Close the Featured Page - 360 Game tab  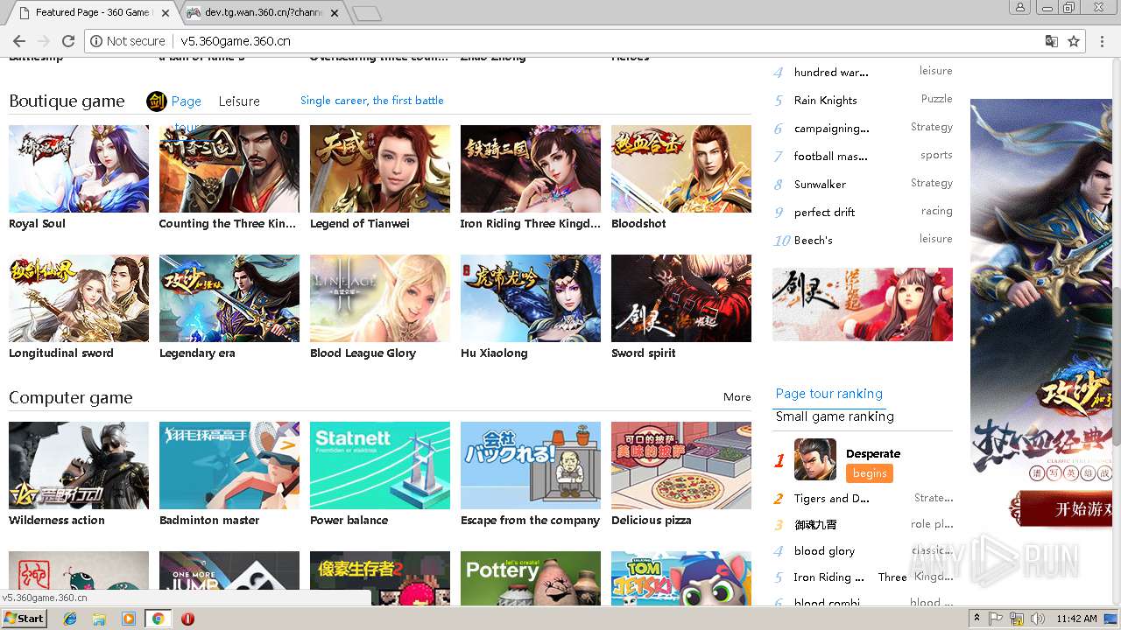point(166,12)
